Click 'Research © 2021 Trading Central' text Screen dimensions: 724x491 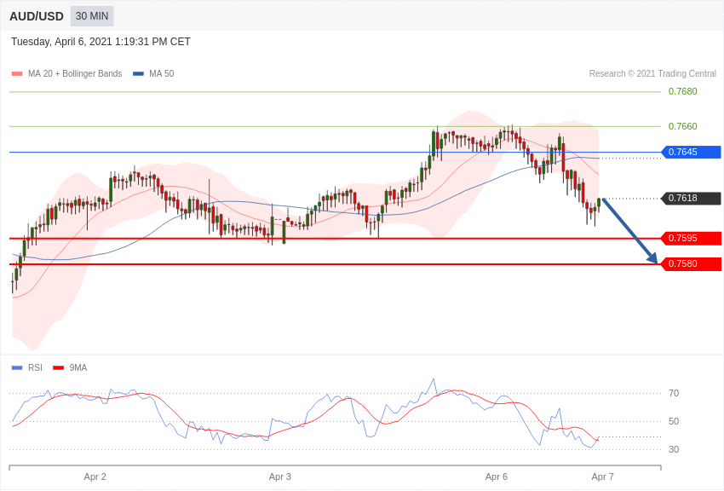click(x=652, y=73)
